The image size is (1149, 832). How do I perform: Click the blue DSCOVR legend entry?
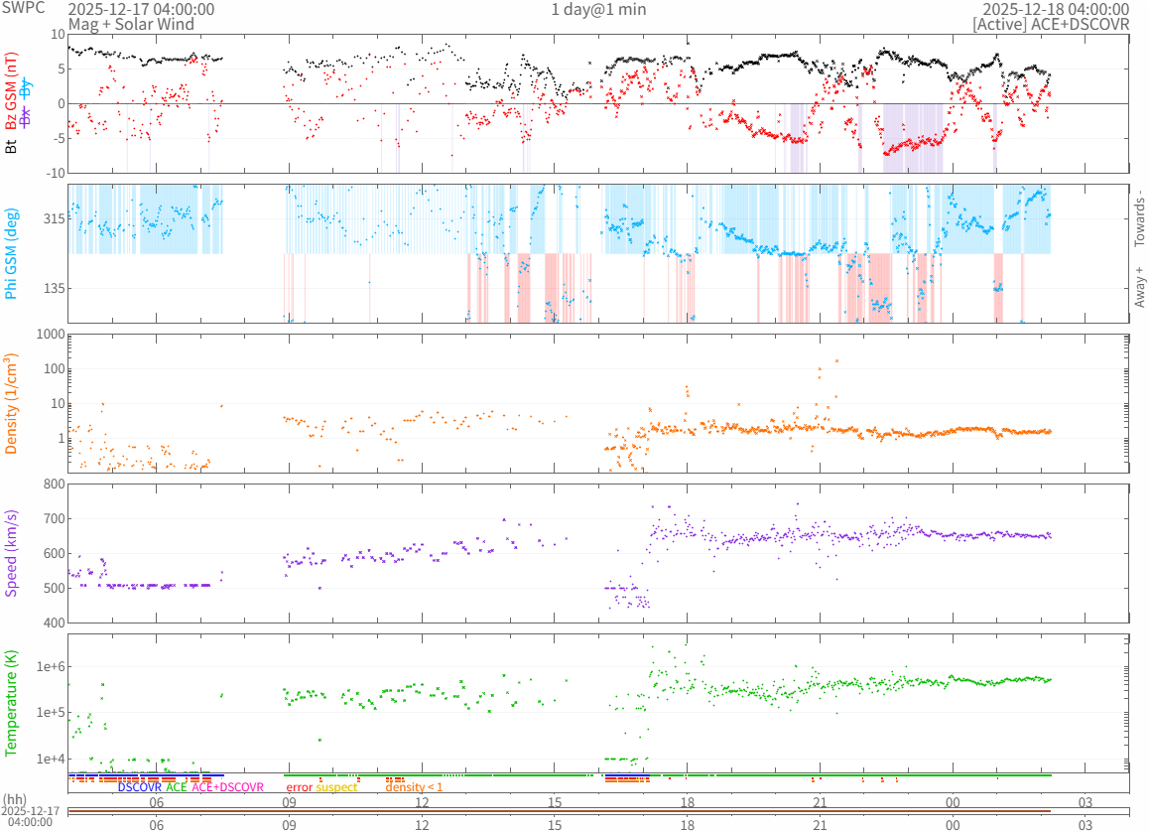click(139, 787)
